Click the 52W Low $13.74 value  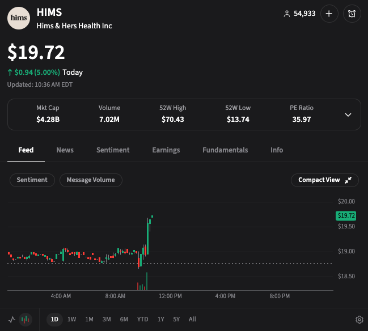[238, 120]
